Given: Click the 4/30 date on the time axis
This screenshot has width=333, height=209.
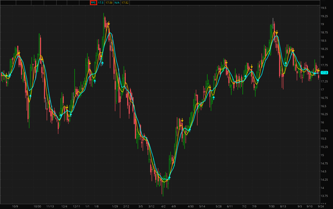Looking at the screenshot, I should point(191,206).
